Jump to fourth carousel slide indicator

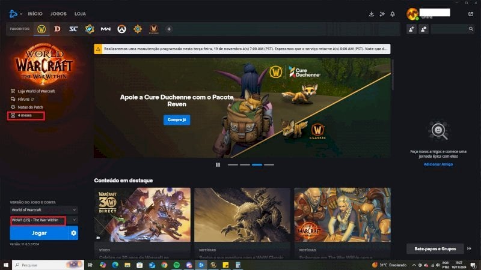pyautogui.click(x=269, y=164)
